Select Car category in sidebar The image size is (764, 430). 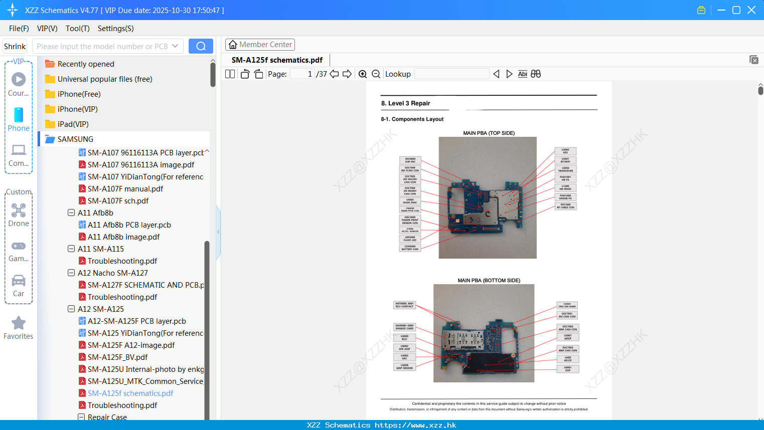click(19, 286)
